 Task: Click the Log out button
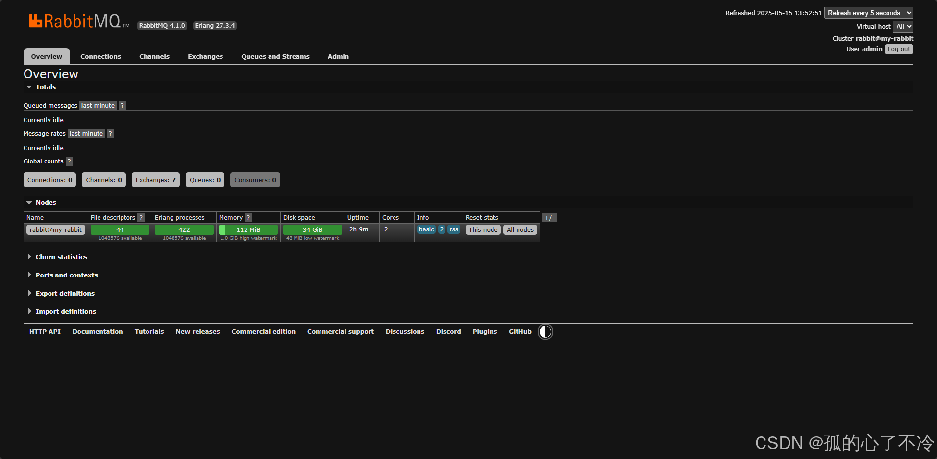(899, 49)
